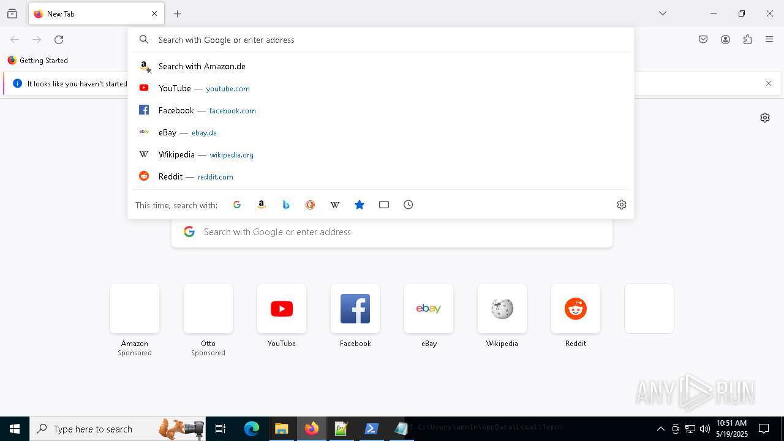Open File Explorer from the taskbar
The height and width of the screenshot is (441, 784).
pos(282,429)
